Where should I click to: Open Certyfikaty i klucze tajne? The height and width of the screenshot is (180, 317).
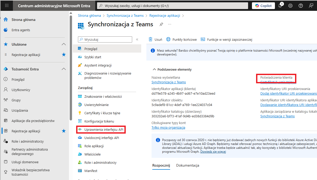point(102,113)
